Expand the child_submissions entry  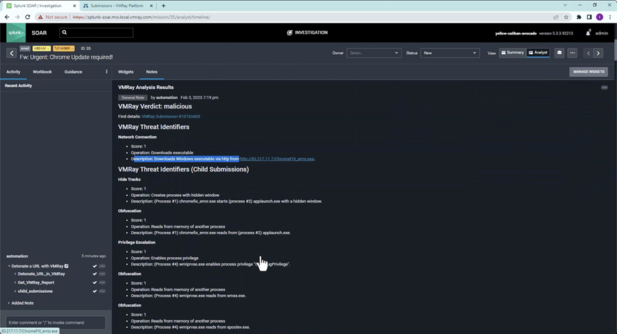[x=15, y=291]
